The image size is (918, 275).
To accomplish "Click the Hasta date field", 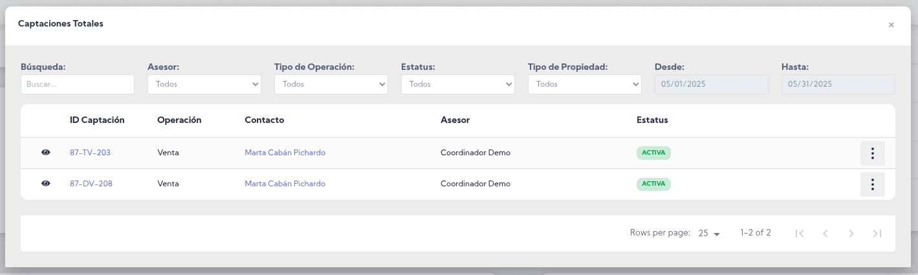I will [x=838, y=84].
